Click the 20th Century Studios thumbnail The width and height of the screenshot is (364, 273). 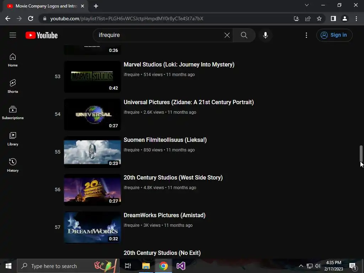(x=92, y=190)
